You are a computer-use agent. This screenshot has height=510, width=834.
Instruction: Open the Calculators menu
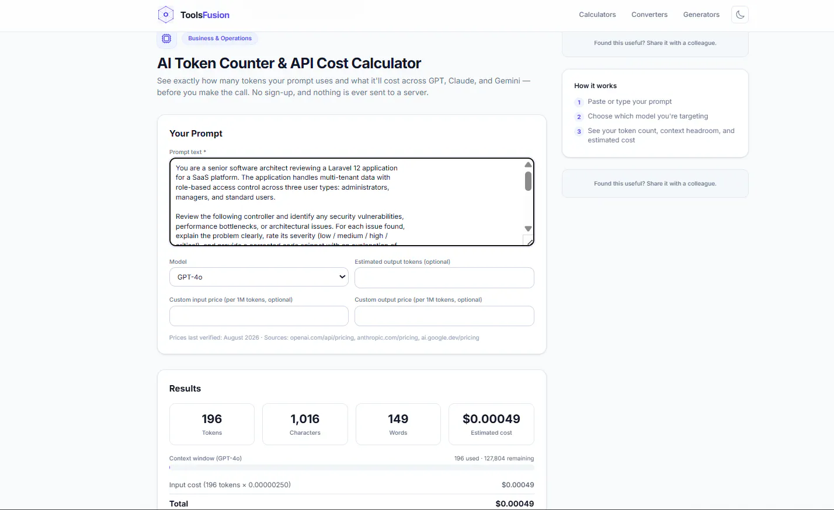coord(597,15)
